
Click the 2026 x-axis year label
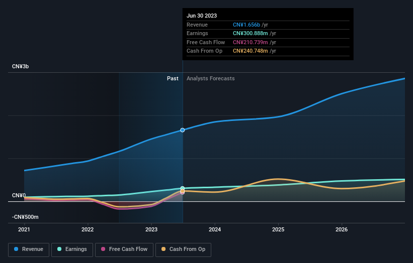(342, 229)
